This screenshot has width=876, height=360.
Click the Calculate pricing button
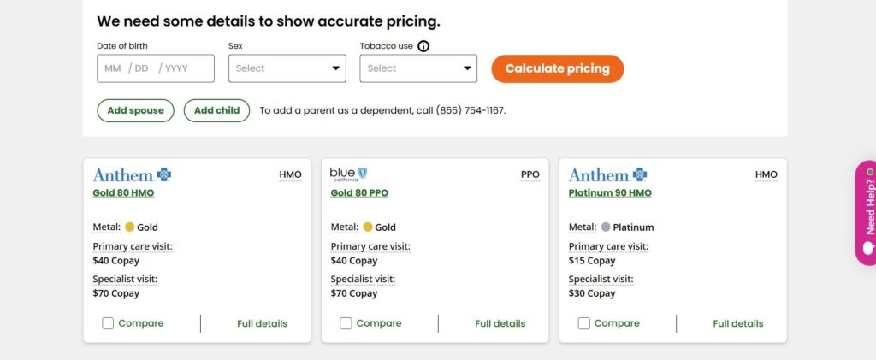tap(558, 68)
